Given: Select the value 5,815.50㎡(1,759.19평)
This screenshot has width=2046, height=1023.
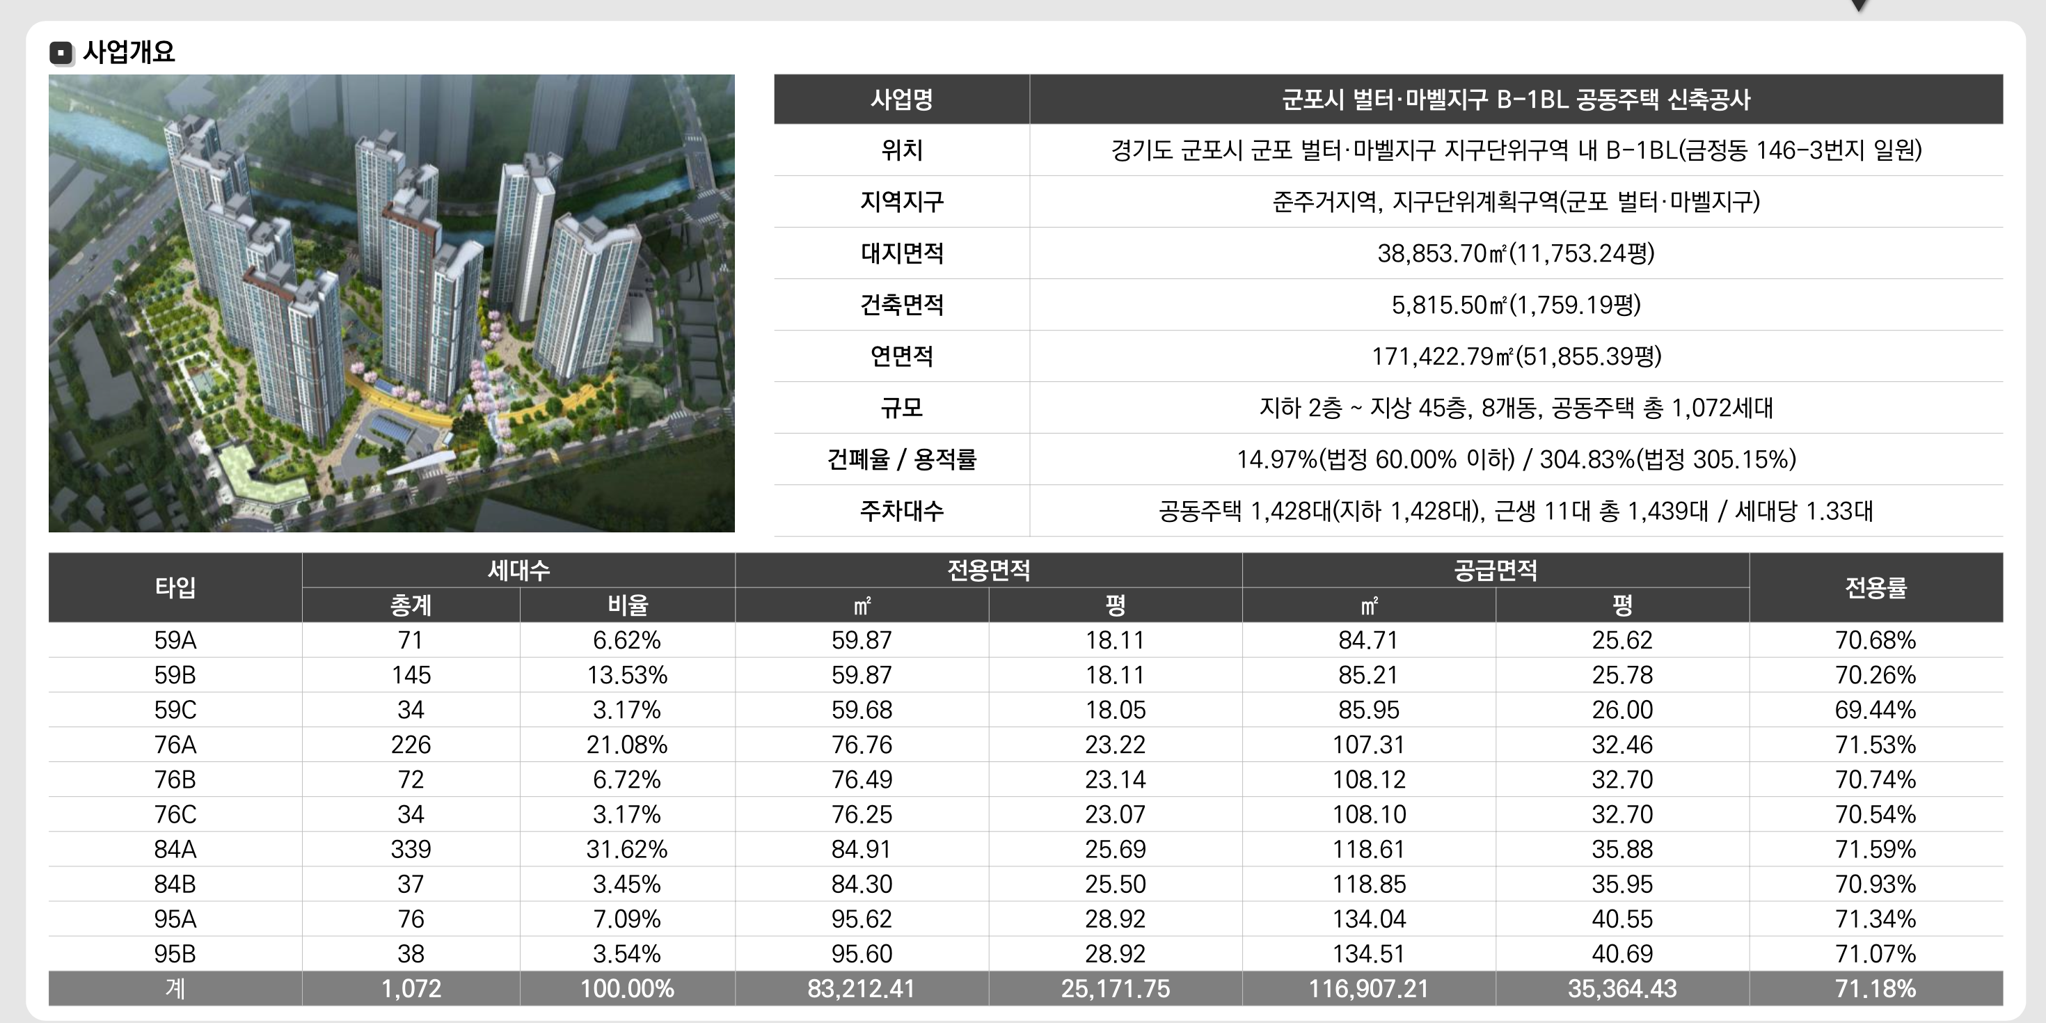Looking at the screenshot, I should pos(1516,305).
